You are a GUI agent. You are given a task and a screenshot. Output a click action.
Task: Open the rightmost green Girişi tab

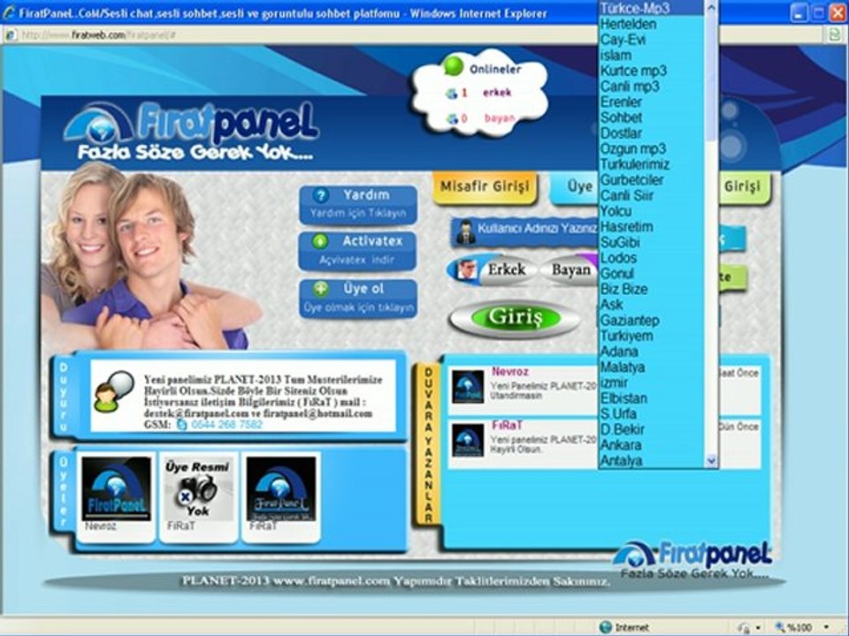click(744, 187)
